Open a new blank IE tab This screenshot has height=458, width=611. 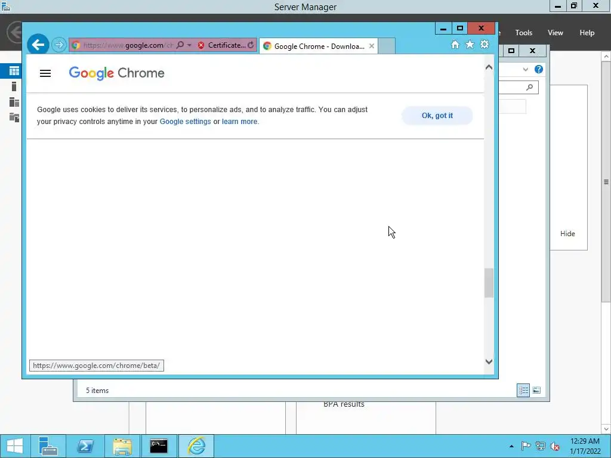point(387,46)
